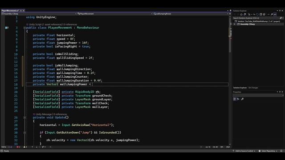Click the search magnifier icon in Solution Explorer
The width and height of the screenshot is (285, 160).
281,18
